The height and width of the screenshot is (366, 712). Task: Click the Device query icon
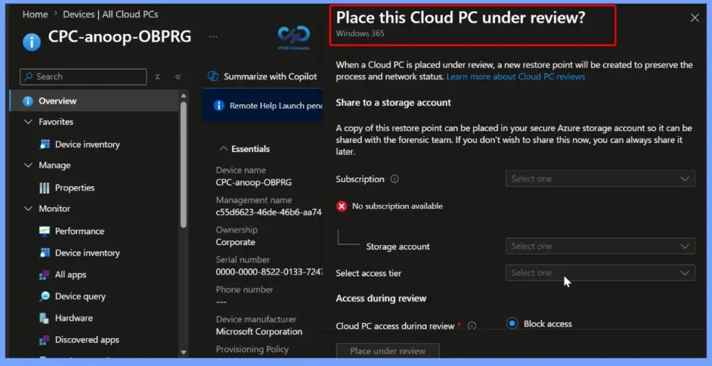tap(44, 296)
